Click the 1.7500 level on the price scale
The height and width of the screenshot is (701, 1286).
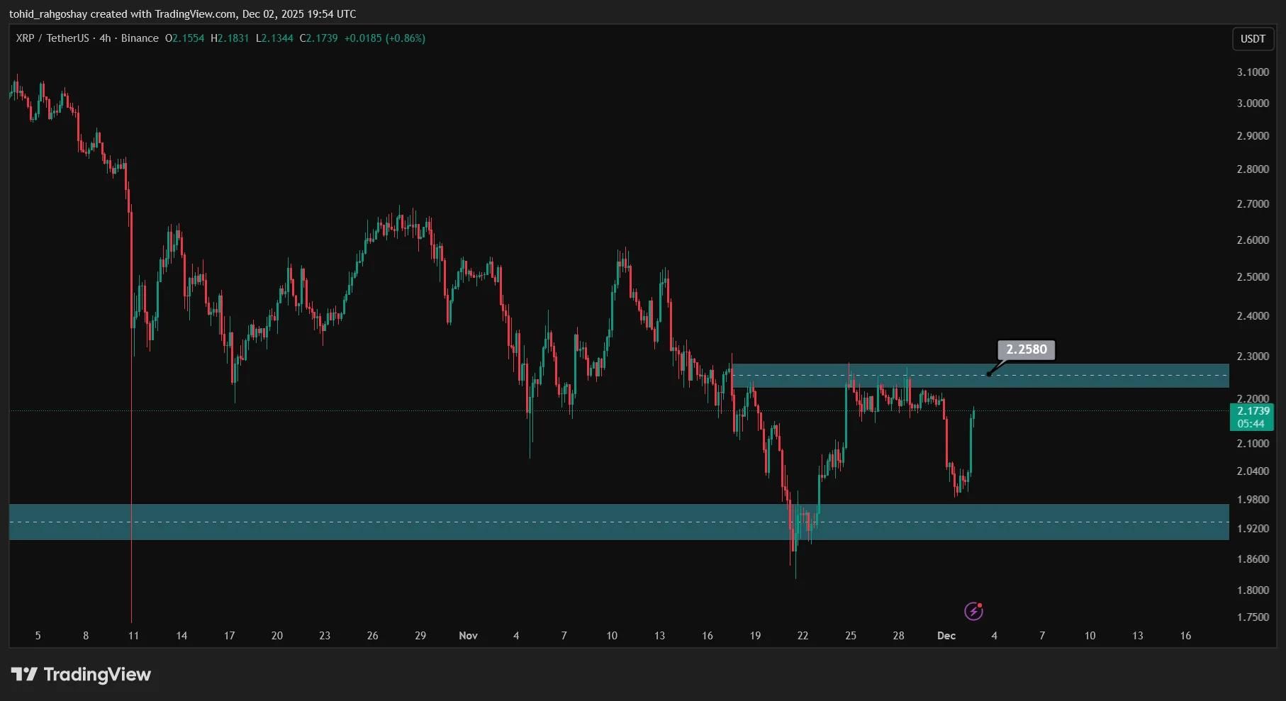click(1253, 617)
